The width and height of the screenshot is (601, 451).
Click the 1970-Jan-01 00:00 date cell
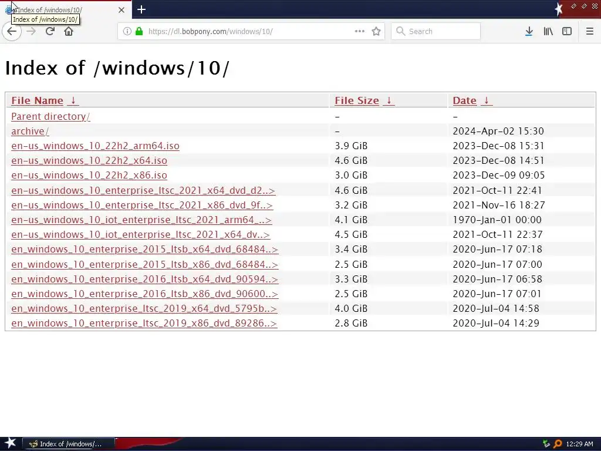497,220
